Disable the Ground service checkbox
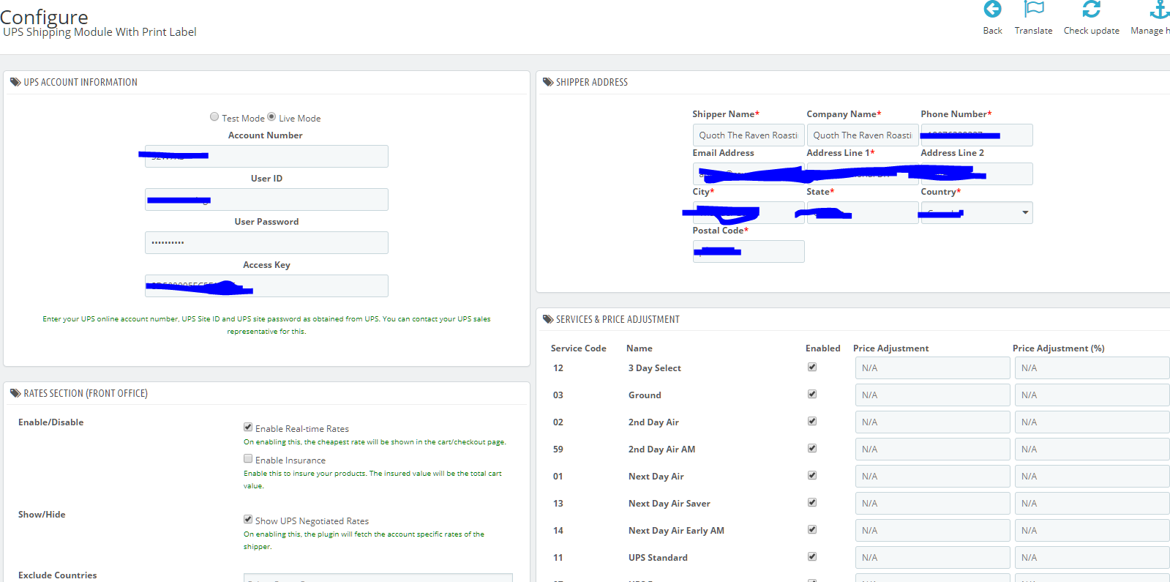Image resolution: width=1170 pixels, height=582 pixels. coord(812,394)
